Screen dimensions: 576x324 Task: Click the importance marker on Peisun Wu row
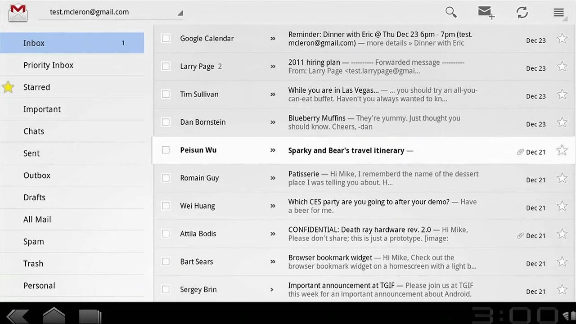click(x=273, y=150)
